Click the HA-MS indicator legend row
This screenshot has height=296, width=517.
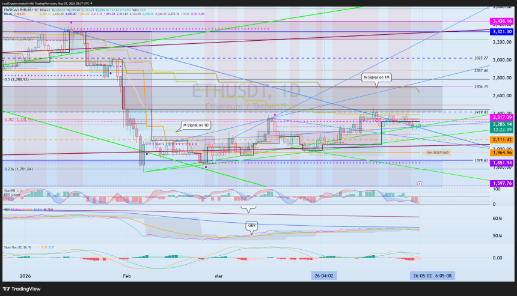click(x=104, y=14)
